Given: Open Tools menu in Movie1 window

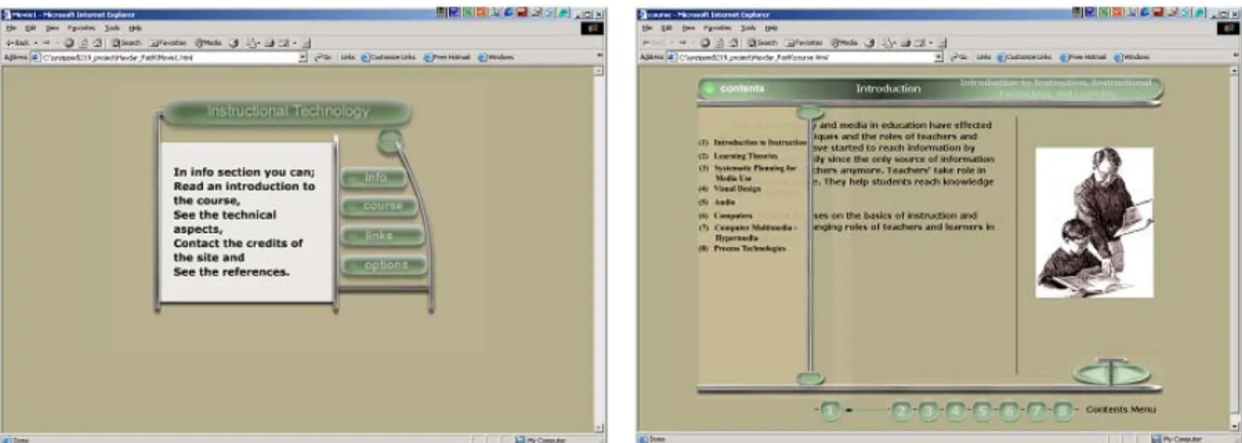Looking at the screenshot, I should click(112, 29).
